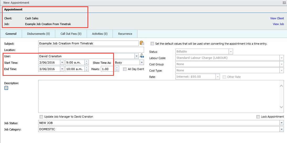
Task: Enable the Lock Appointment checkbox
Action: (258, 117)
